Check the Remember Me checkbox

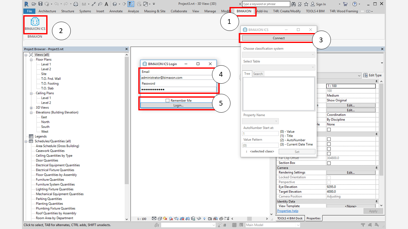pyautogui.click(x=167, y=101)
